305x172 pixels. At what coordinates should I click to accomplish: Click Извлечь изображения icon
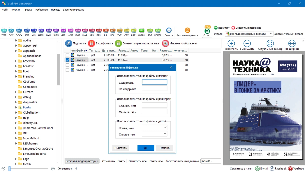[165, 43]
